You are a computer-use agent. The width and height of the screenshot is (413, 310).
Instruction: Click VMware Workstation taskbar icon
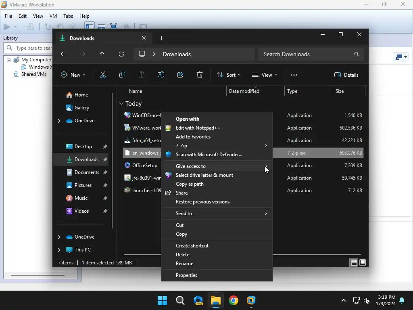(251, 300)
